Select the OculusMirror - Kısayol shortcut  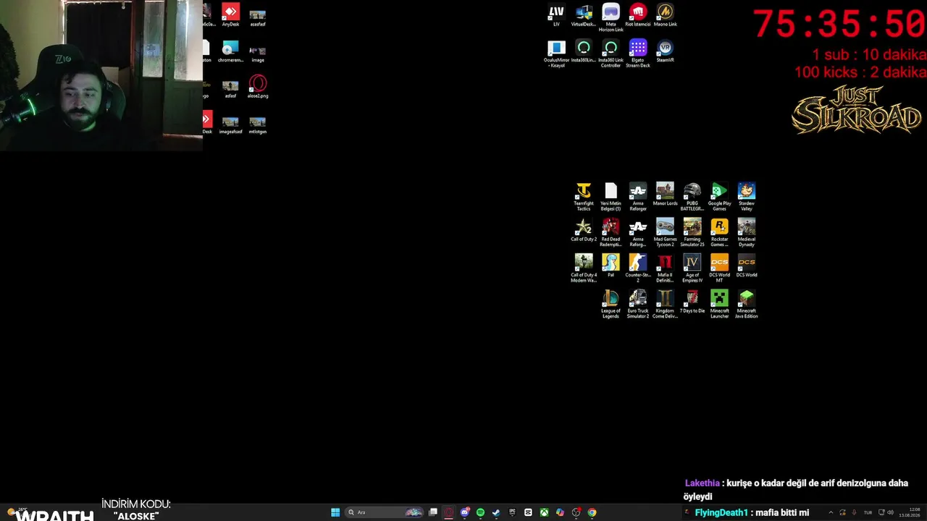556,54
